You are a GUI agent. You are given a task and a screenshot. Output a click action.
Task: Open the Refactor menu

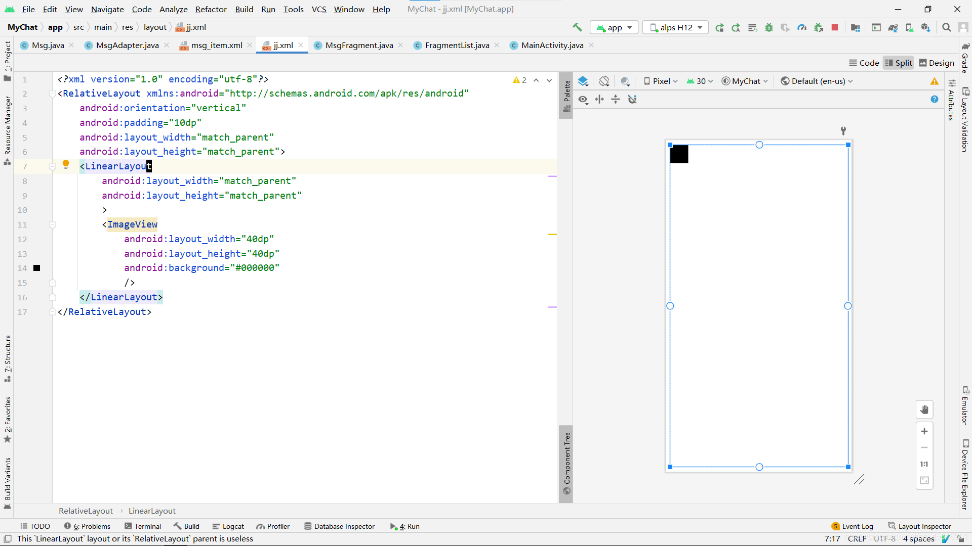coord(211,9)
